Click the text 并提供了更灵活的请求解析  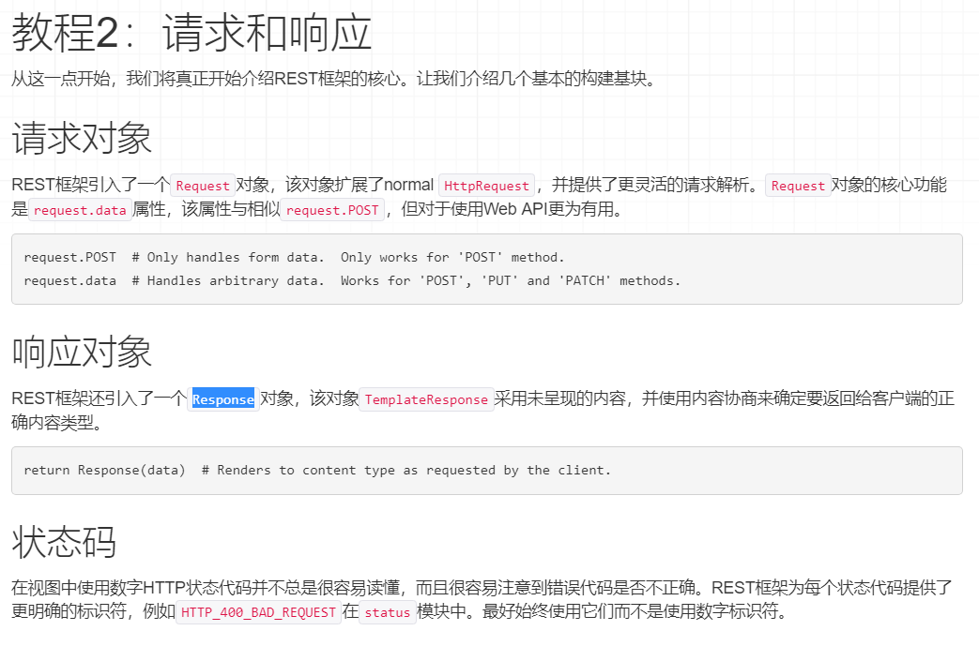pyautogui.click(x=650, y=186)
